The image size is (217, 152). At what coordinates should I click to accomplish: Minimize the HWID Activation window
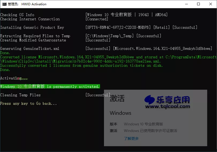click(x=186, y=4)
